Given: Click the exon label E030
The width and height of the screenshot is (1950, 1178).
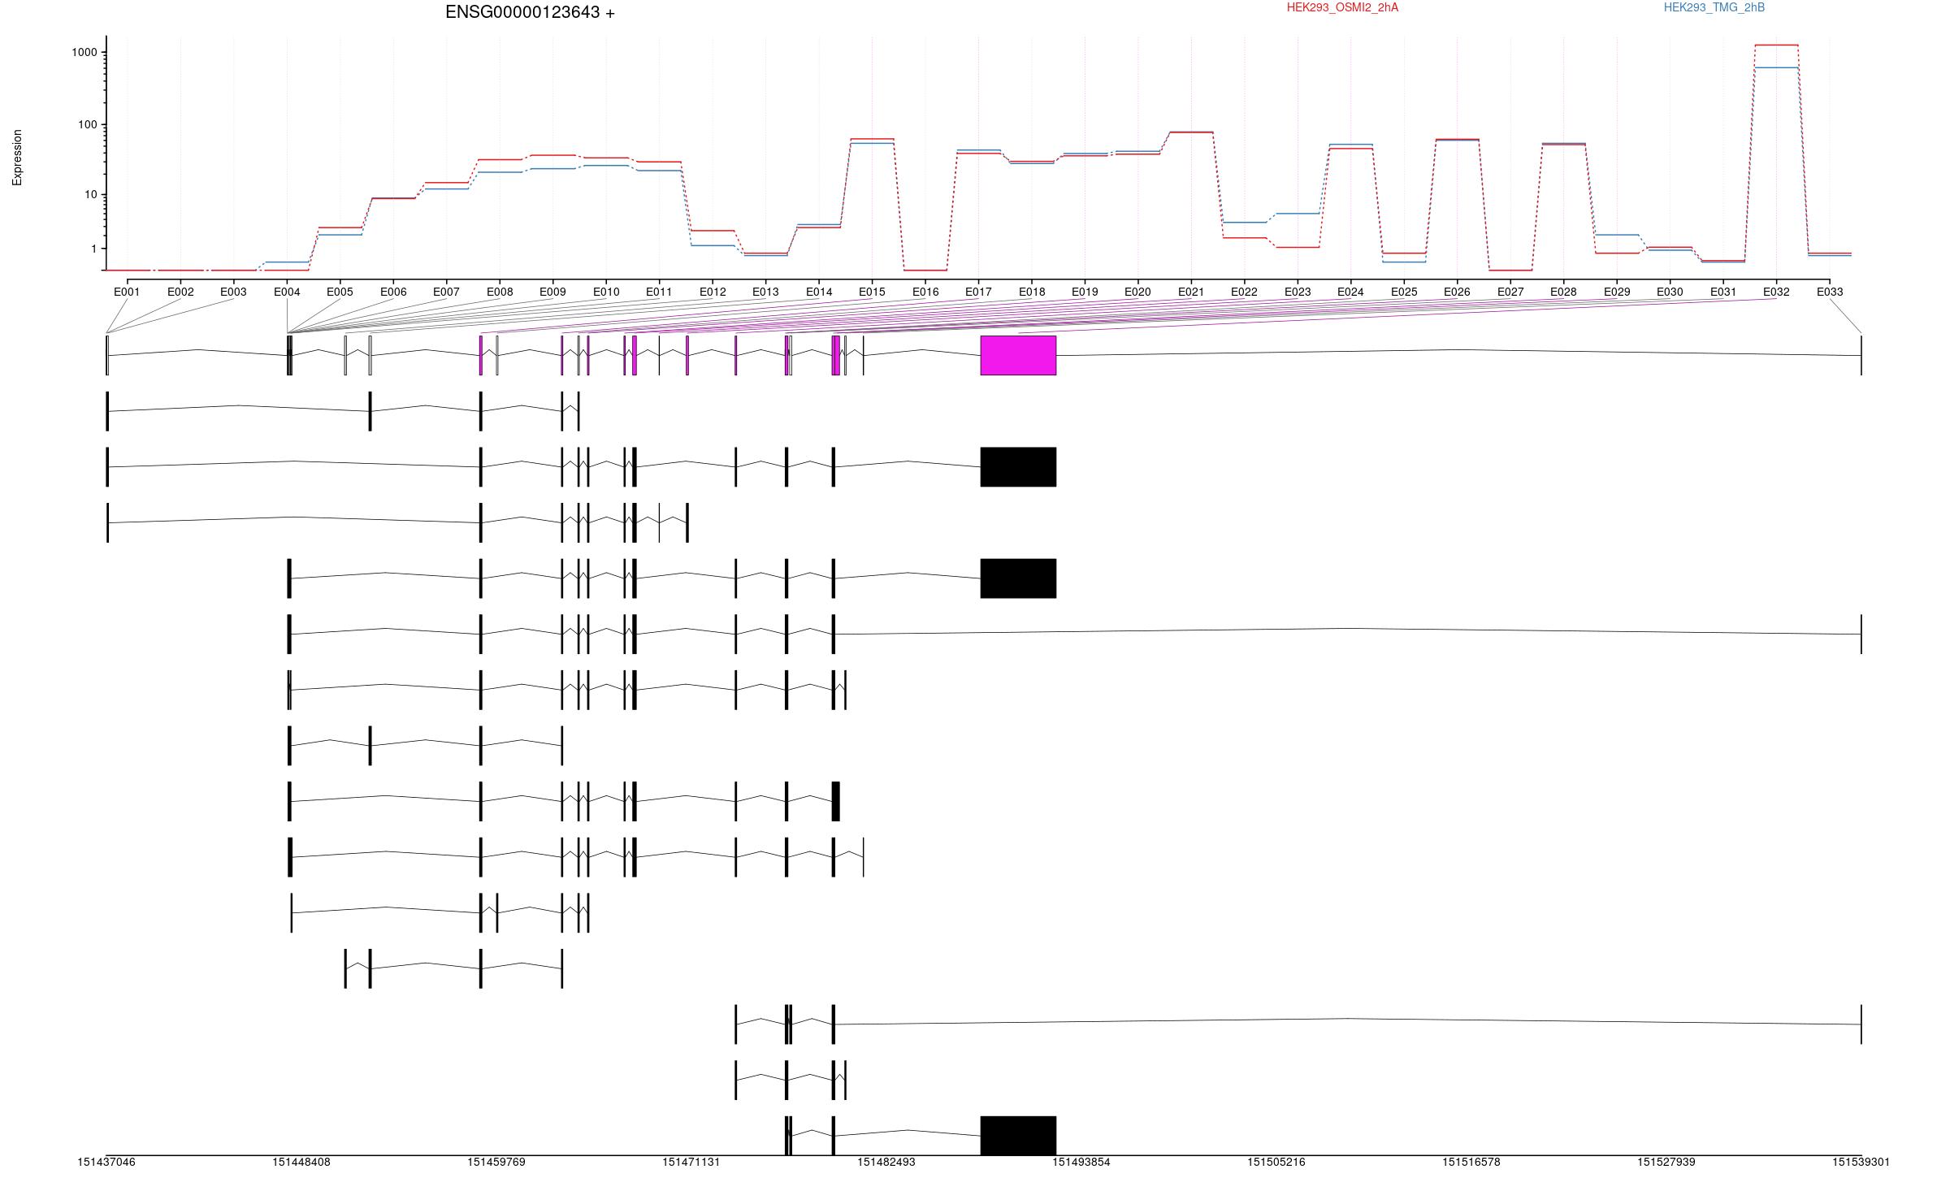Looking at the screenshot, I should (x=1670, y=292).
